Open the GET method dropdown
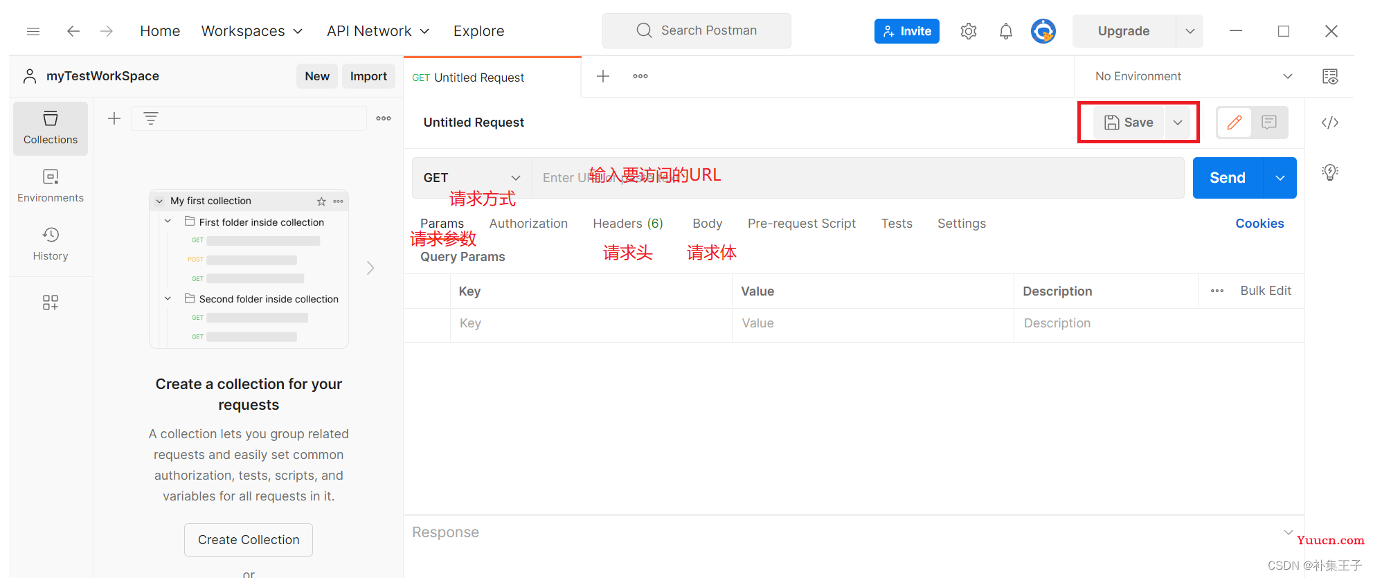 point(472,178)
